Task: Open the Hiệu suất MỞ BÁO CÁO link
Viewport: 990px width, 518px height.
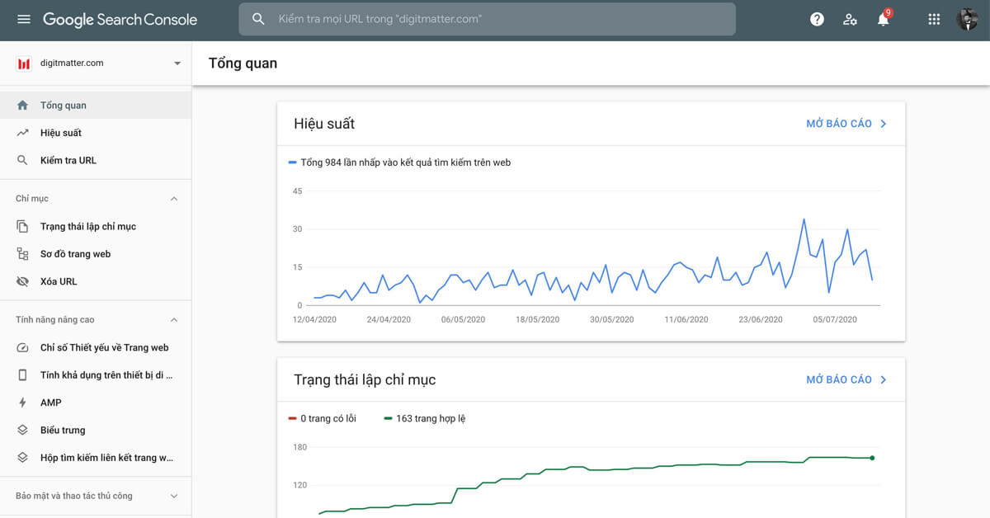Action: [x=846, y=124]
